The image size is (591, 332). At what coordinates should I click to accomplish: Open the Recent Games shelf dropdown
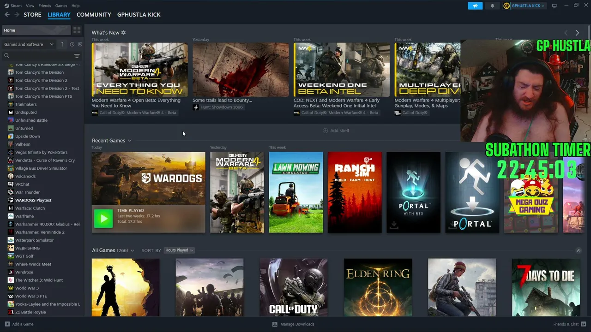(130, 141)
